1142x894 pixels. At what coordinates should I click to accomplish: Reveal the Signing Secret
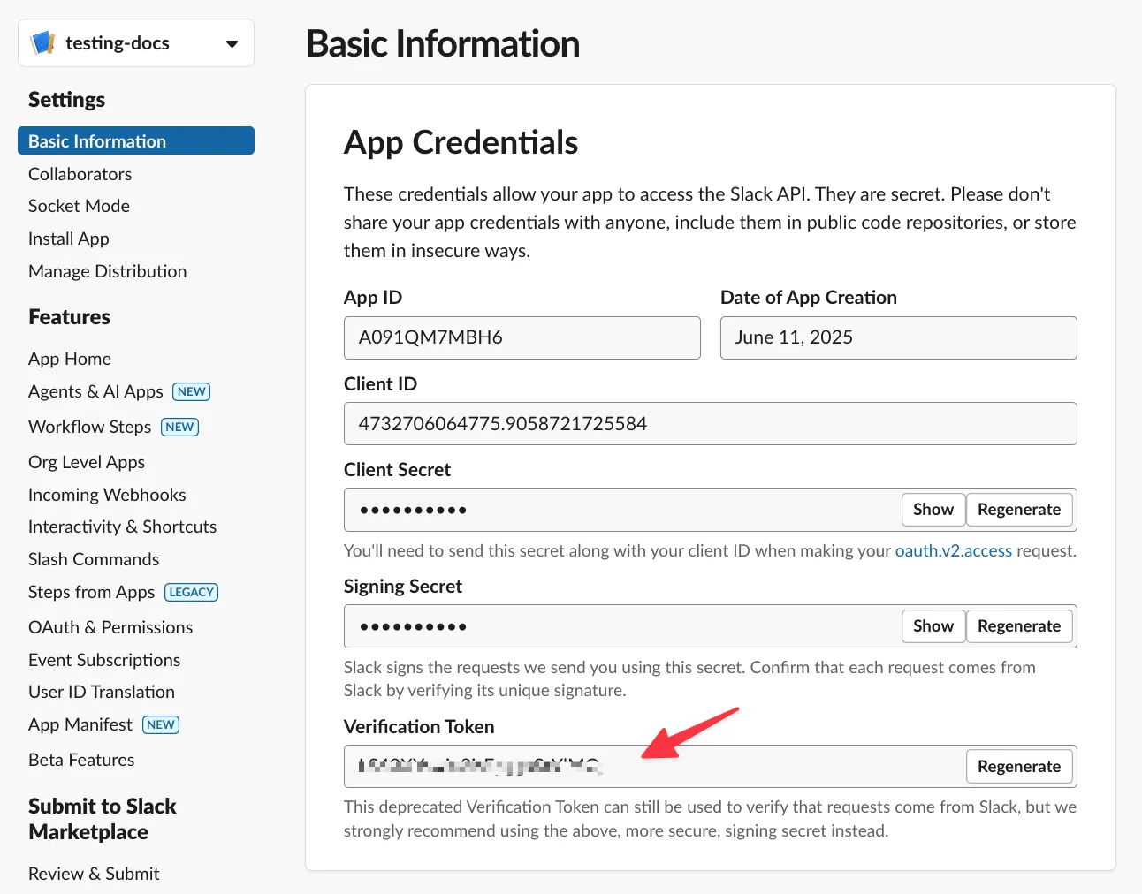[x=933, y=626]
